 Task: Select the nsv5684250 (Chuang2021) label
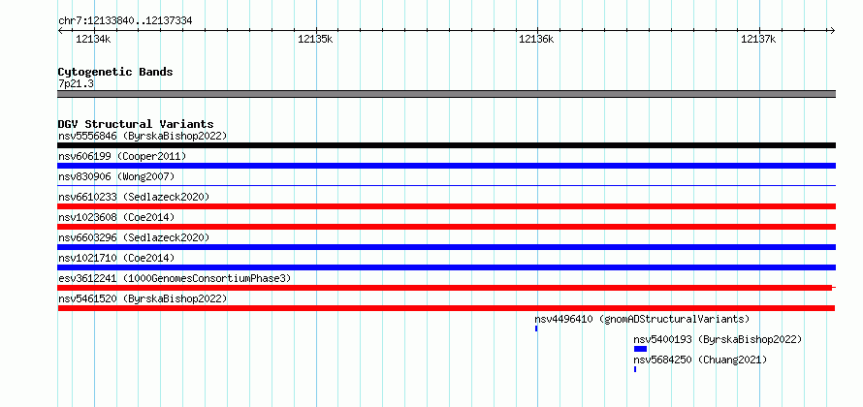(x=700, y=360)
